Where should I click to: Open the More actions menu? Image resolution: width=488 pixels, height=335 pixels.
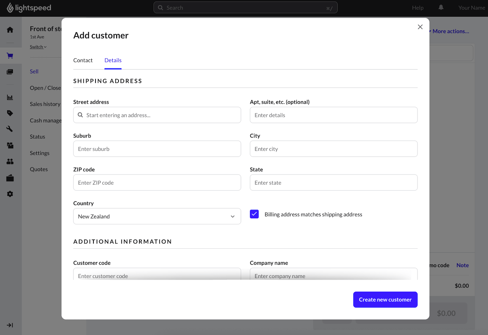[450, 31]
